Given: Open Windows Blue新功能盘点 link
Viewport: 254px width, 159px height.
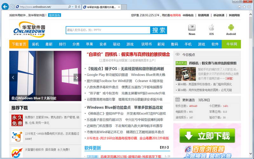Looking at the screenshot, I should [109, 107].
